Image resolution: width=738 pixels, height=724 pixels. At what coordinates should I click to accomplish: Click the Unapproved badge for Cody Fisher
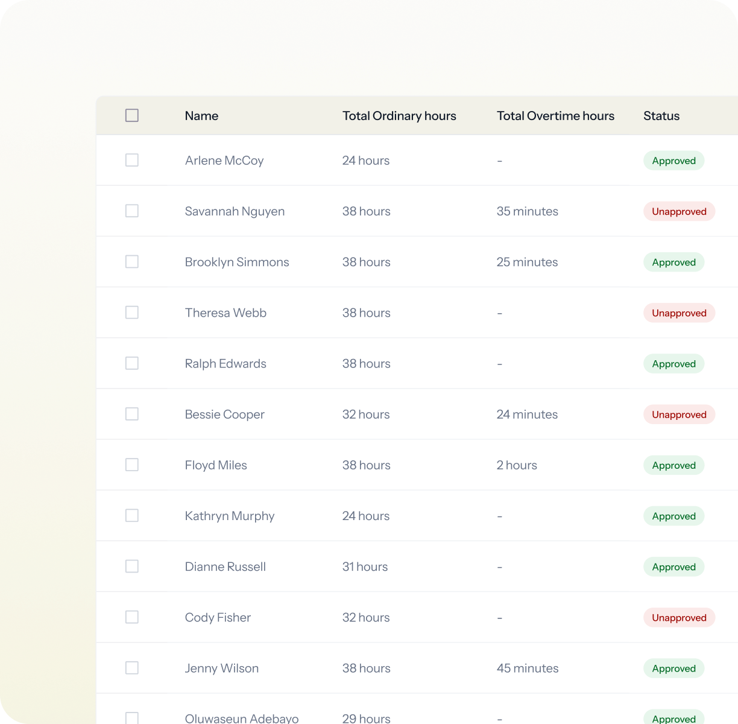(680, 617)
